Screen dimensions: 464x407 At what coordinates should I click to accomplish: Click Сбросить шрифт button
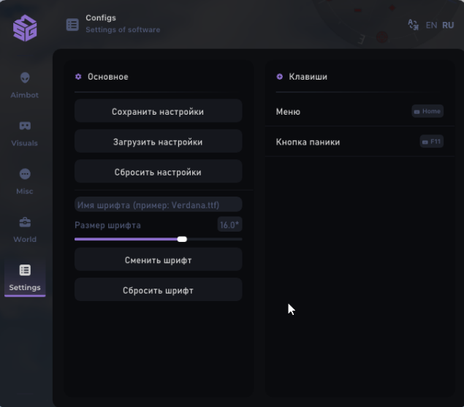[x=158, y=290]
